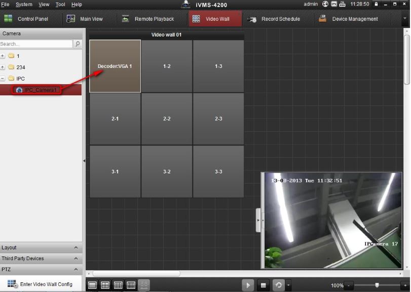The image size is (411, 292).
Task: Expand the Third Party Devices panel
Action: [41, 259]
